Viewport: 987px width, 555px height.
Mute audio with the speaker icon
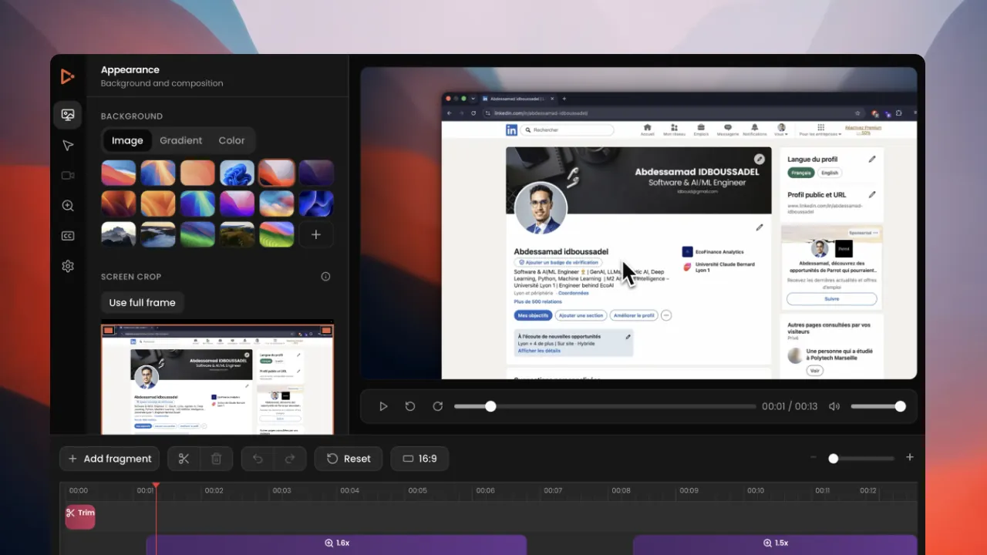(x=834, y=406)
